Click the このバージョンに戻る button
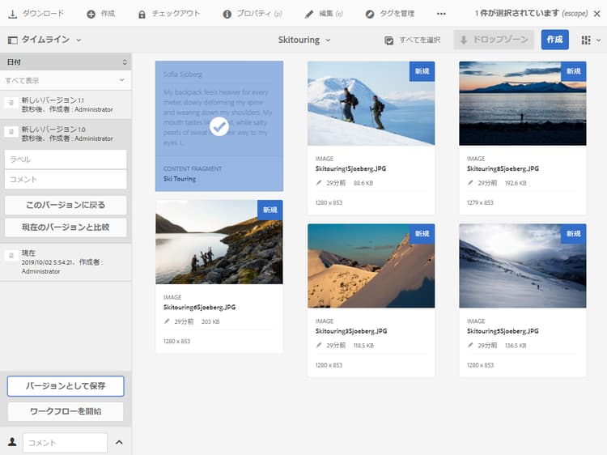The image size is (607, 455). (x=66, y=205)
